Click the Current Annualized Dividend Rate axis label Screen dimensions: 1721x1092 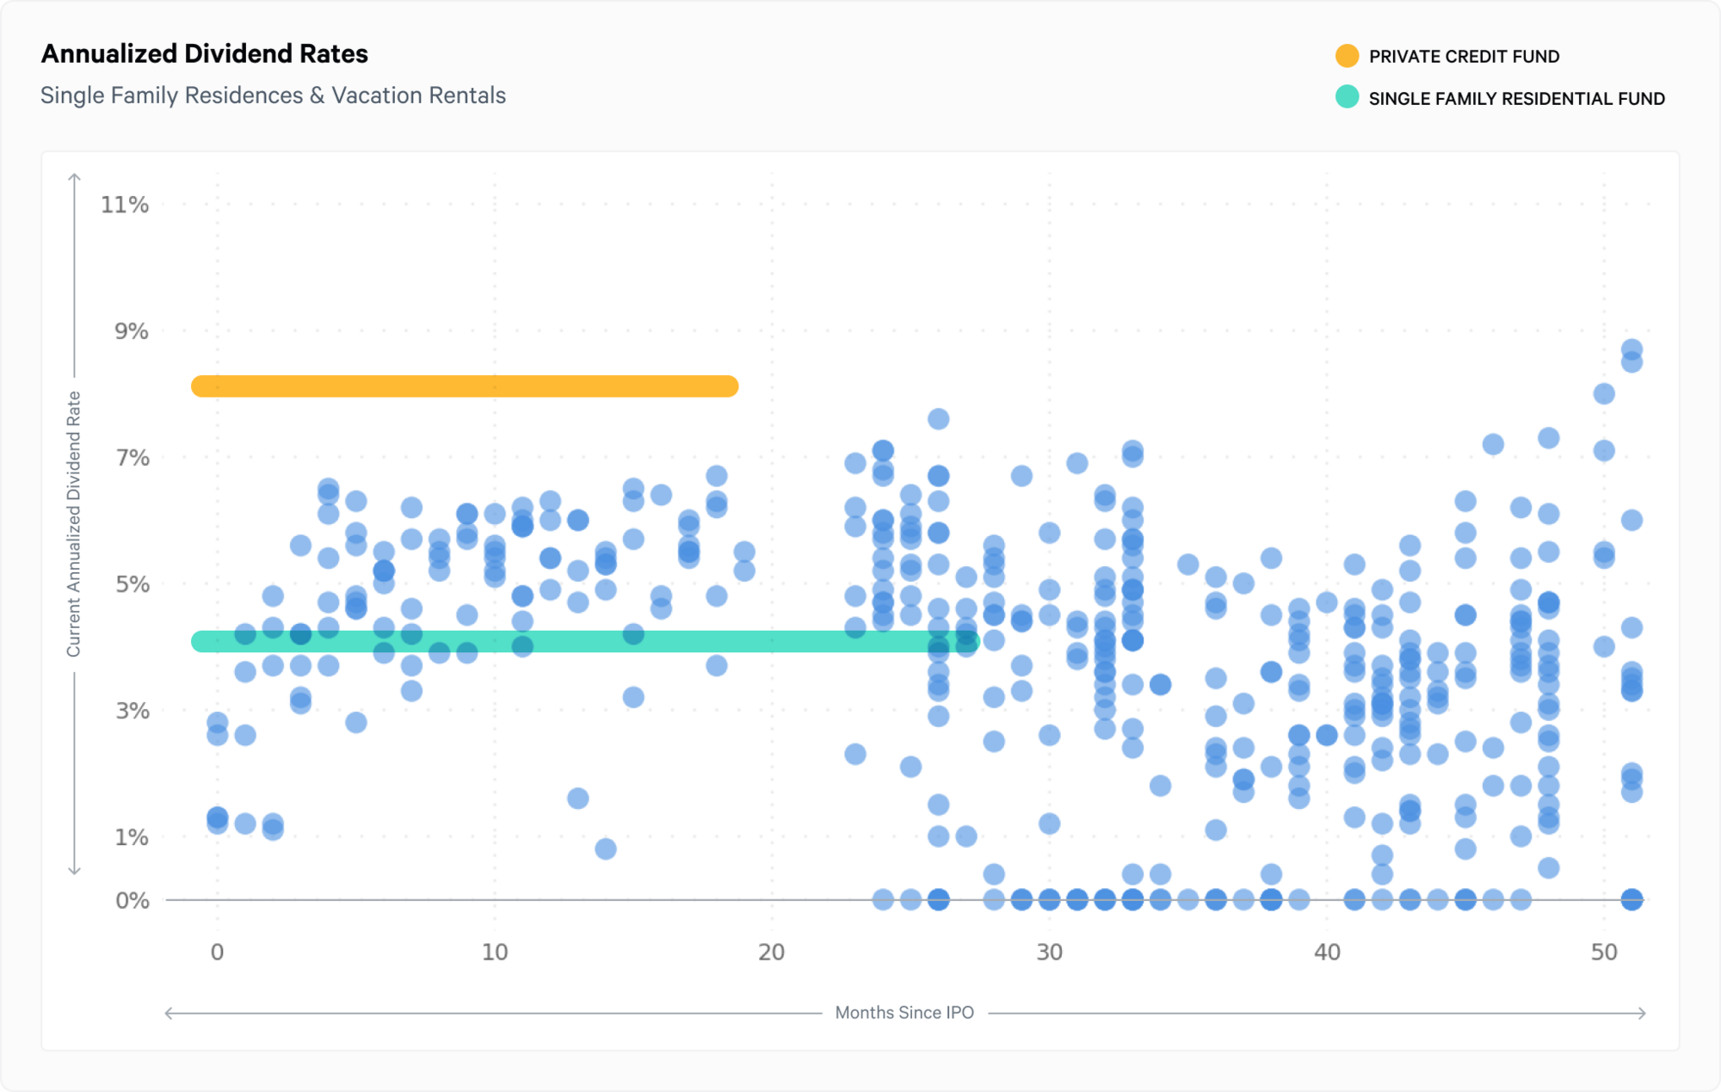(74, 523)
